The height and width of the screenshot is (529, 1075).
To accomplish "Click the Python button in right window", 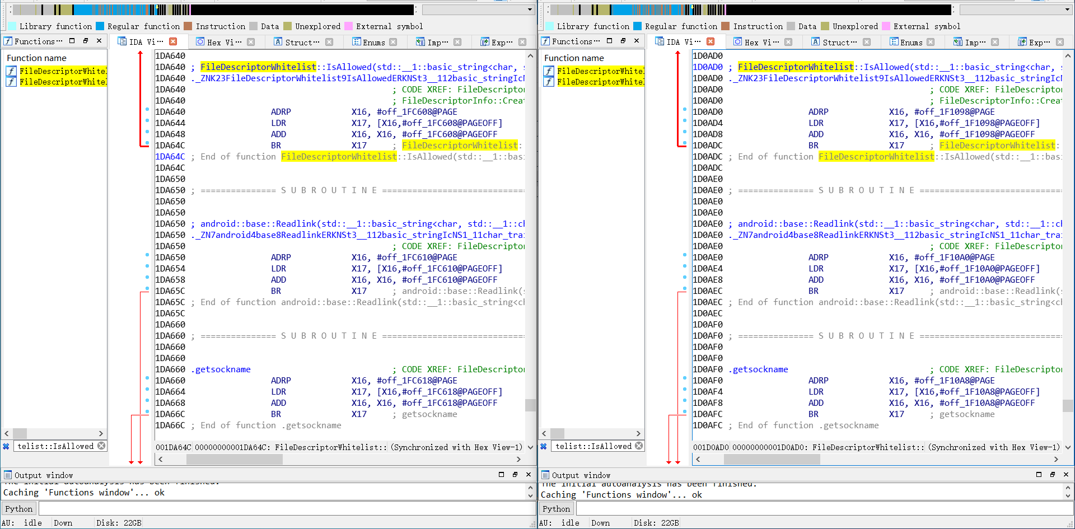I will click(x=557, y=508).
